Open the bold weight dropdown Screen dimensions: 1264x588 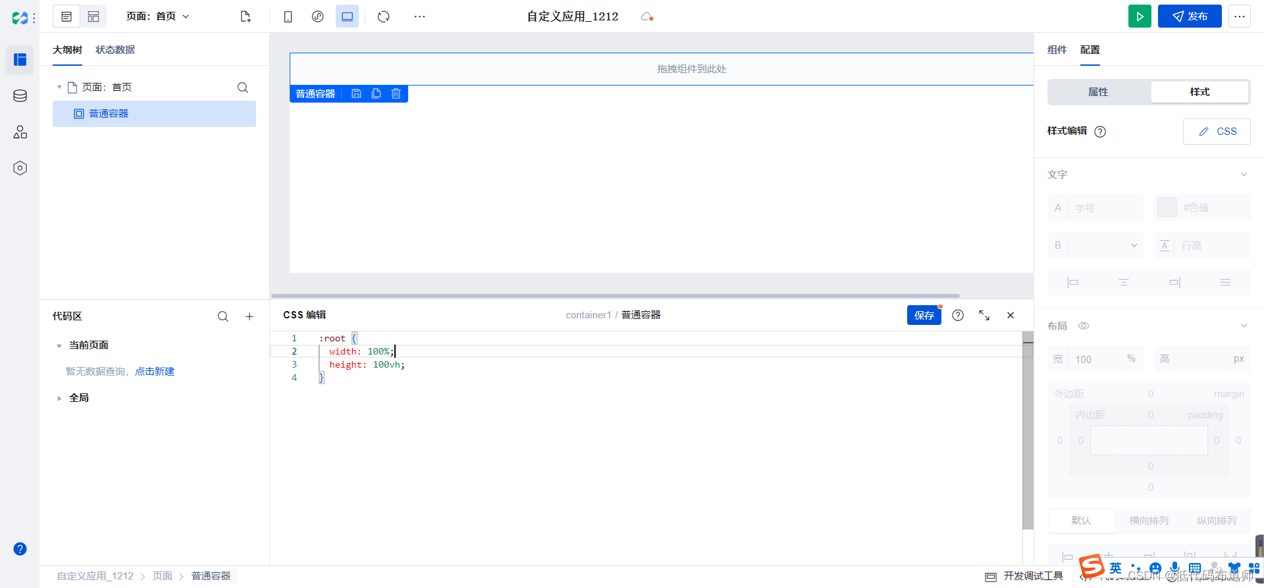point(1105,245)
